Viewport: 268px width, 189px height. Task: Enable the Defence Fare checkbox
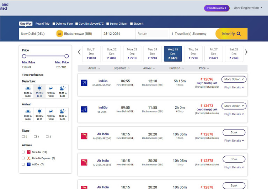point(54,24)
